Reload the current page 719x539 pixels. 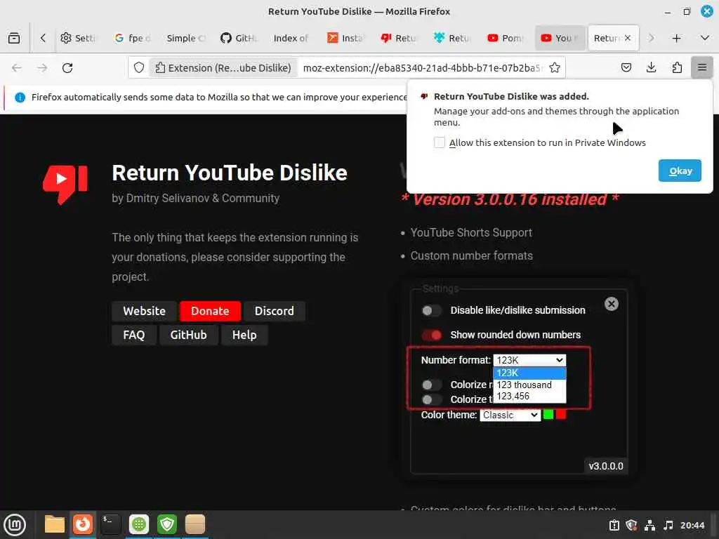point(67,68)
